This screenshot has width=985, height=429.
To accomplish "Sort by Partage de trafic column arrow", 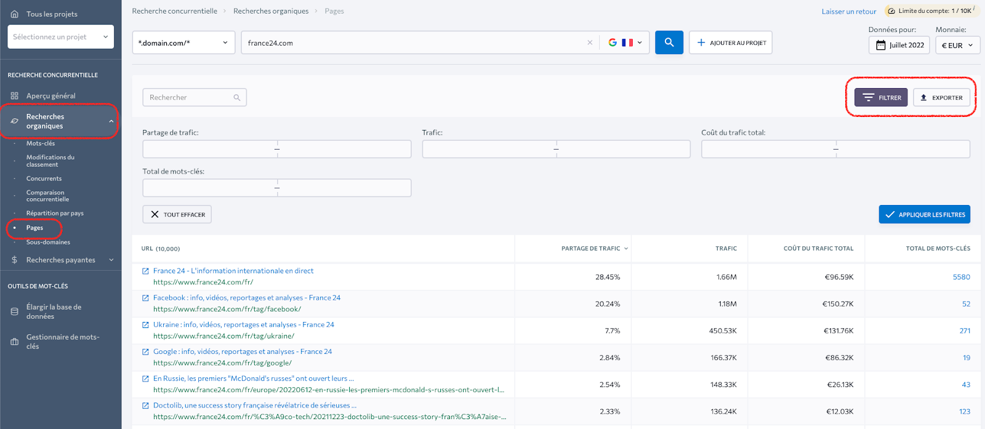I will [626, 249].
